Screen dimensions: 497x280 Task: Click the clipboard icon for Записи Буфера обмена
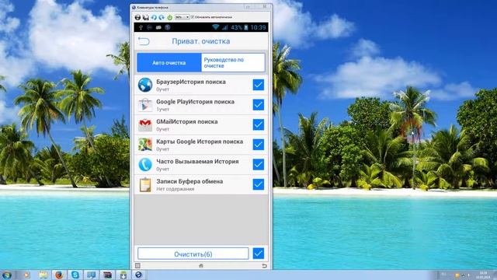[145, 184]
